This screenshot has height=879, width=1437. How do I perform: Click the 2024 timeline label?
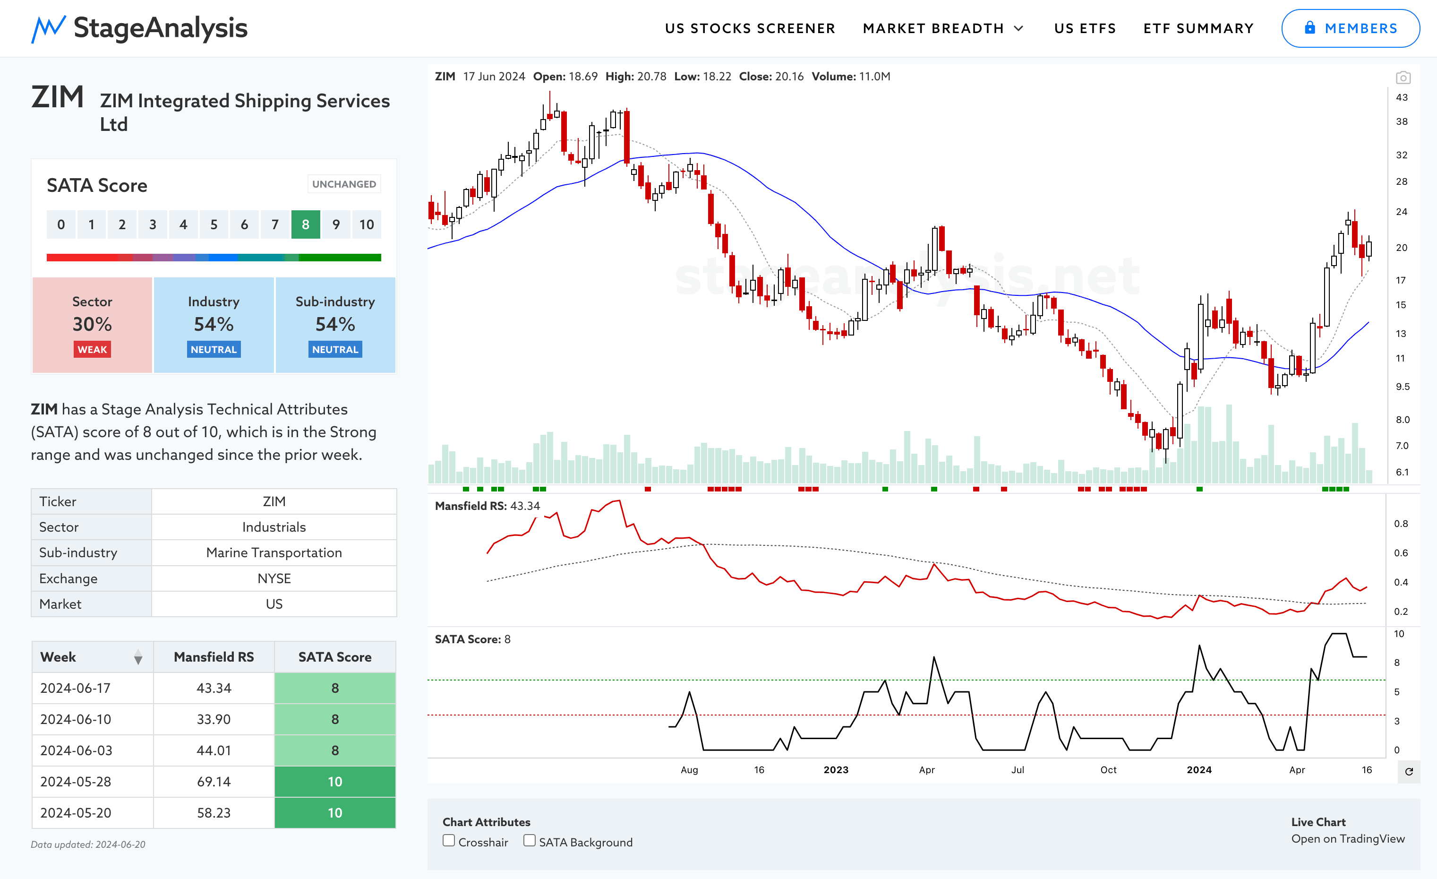pos(1199,770)
